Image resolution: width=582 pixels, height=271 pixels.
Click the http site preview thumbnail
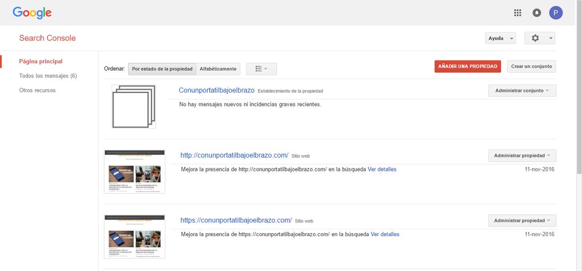pyautogui.click(x=135, y=172)
